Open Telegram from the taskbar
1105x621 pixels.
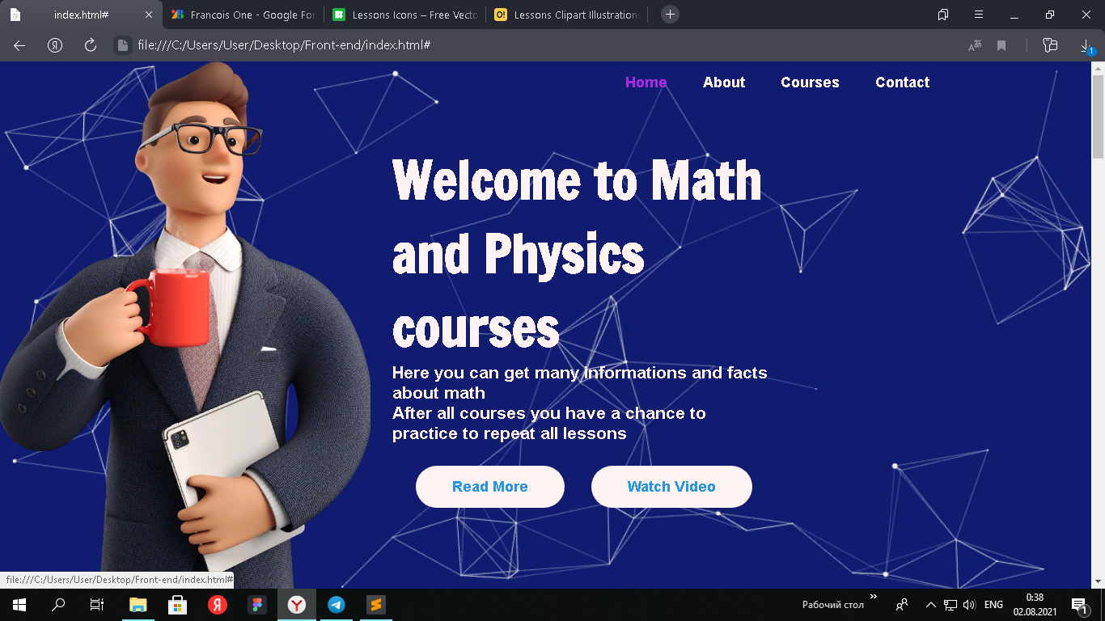pos(337,604)
